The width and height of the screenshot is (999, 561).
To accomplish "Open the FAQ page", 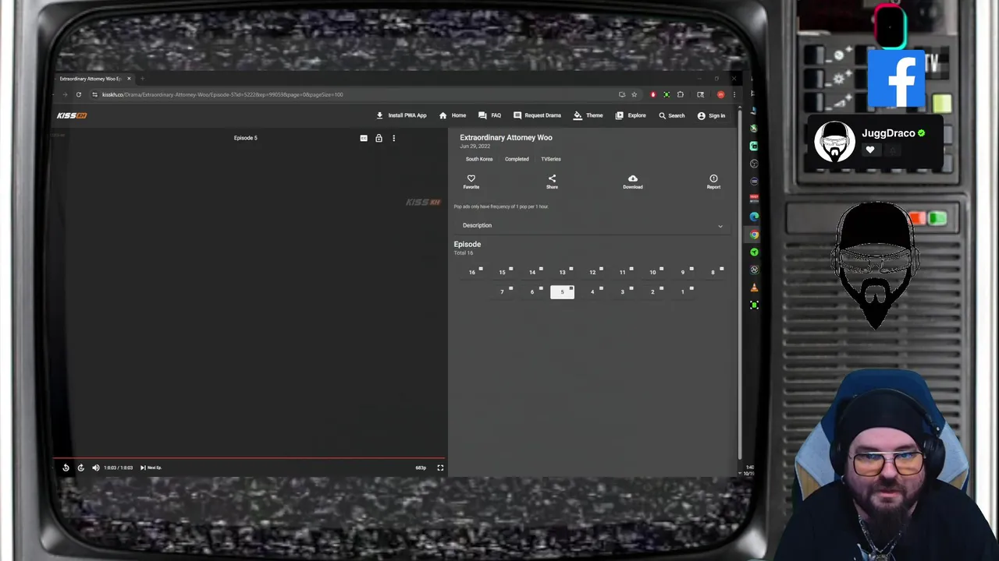I will [x=490, y=115].
